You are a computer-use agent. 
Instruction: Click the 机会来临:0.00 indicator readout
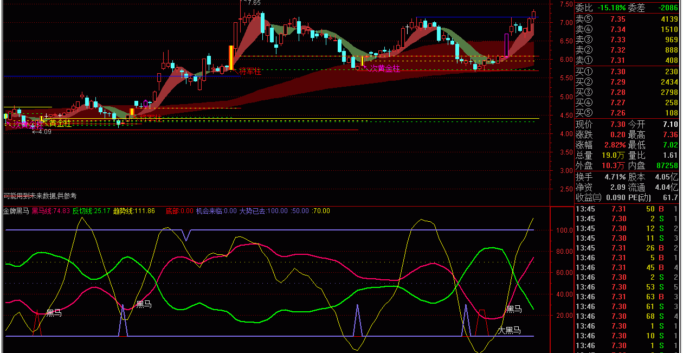tap(216, 211)
